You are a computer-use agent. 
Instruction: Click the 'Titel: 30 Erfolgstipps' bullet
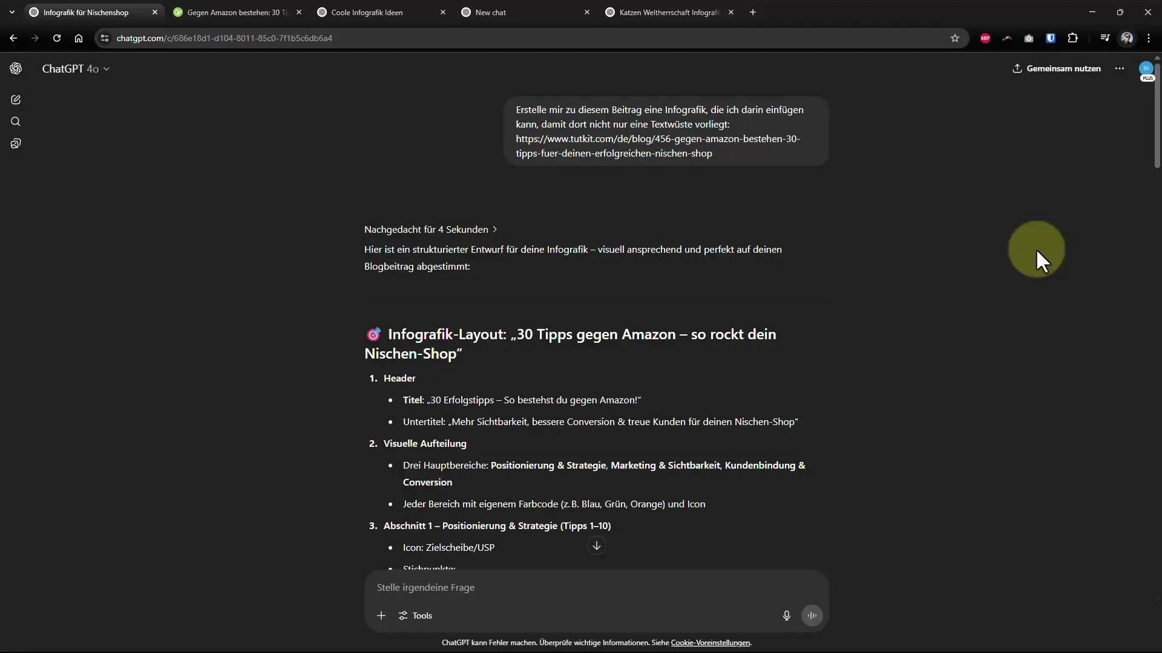(522, 400)
